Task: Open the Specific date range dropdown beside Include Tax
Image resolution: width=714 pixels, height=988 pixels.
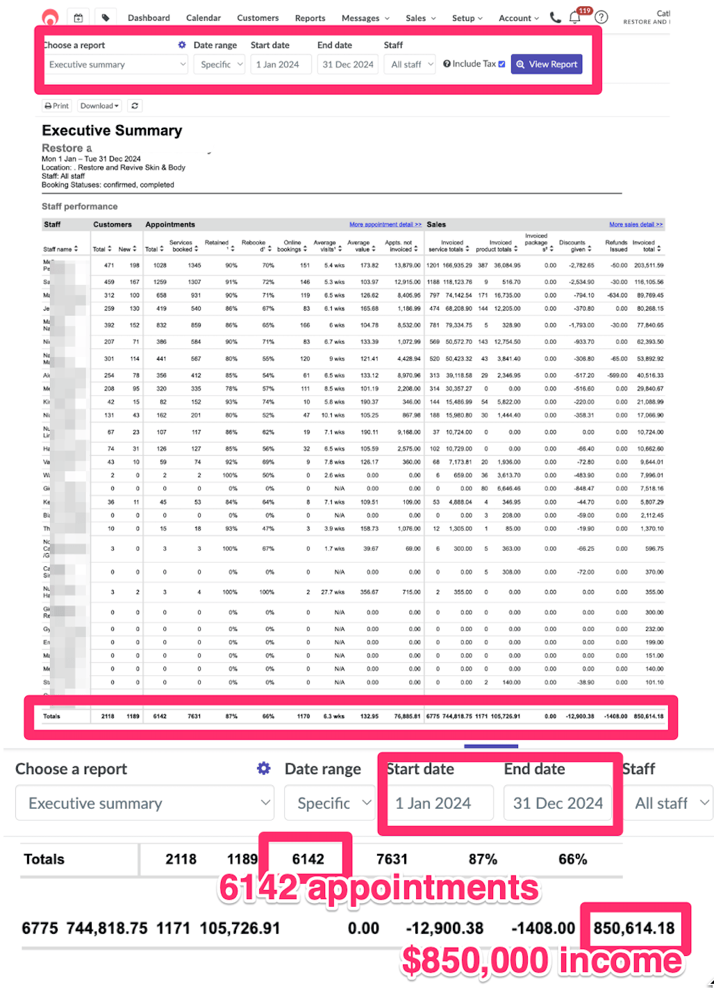Action: tap(219, 65)
